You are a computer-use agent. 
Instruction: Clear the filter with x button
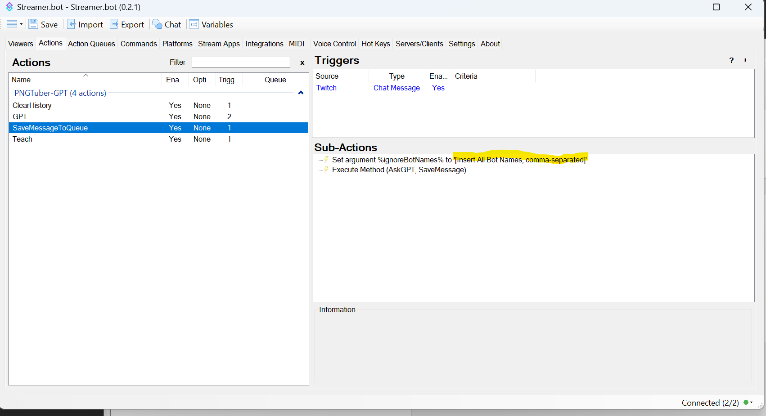[302, 63]
